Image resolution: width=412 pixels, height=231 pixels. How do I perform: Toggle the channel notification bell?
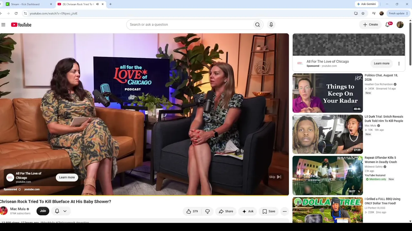(x=57, y=211)
